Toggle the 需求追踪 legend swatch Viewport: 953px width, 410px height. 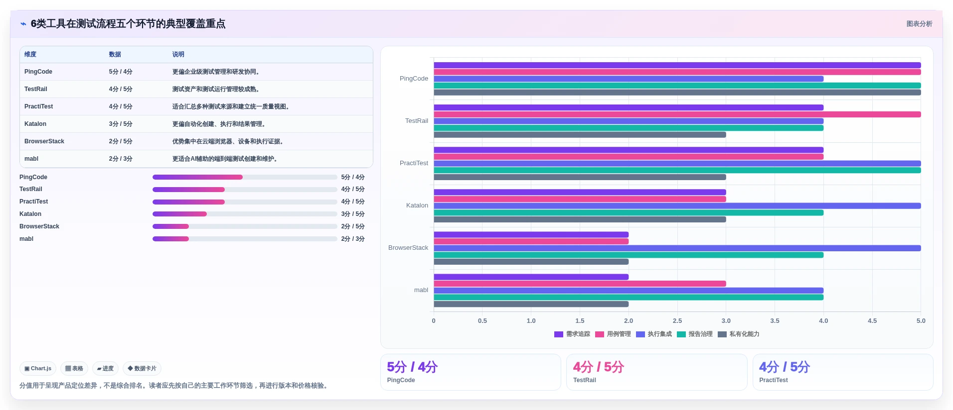(x=559, y=334)
